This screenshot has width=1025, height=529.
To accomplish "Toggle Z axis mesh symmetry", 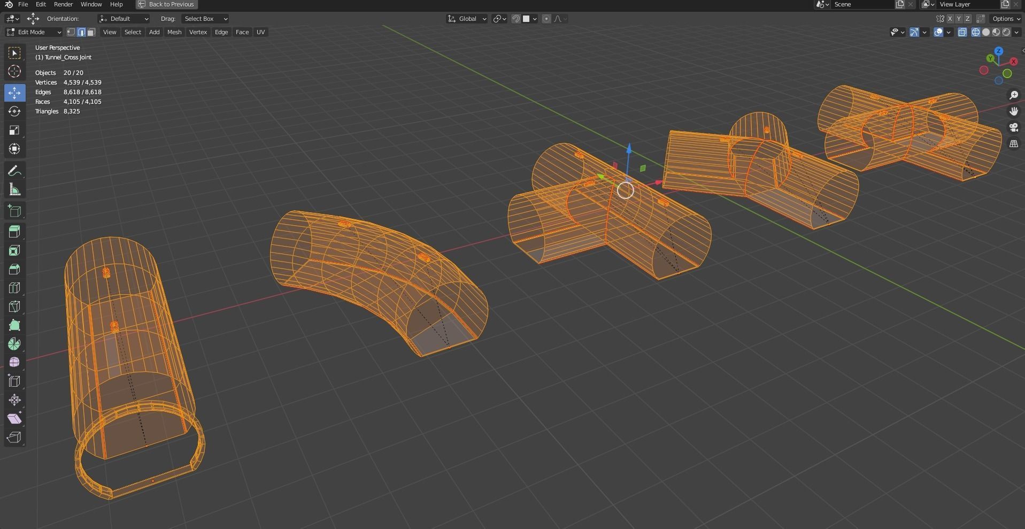I will [x=967, y=19].
